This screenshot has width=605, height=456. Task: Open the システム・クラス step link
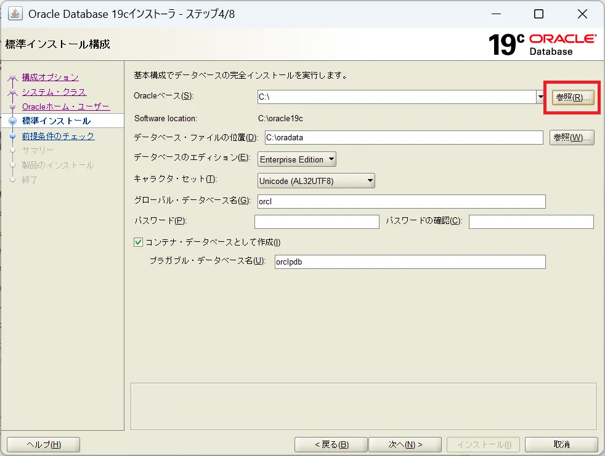pos(54,92)
